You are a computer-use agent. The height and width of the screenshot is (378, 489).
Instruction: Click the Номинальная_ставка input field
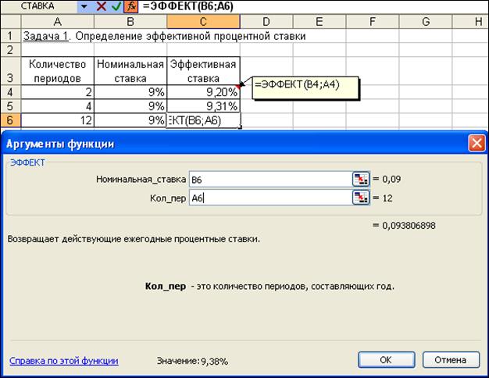[269, 179]
